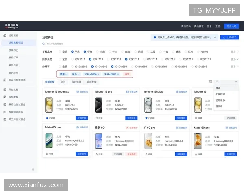Unfavorite iphone 15 pro max star
244x195 pixels.
[47, 118]
